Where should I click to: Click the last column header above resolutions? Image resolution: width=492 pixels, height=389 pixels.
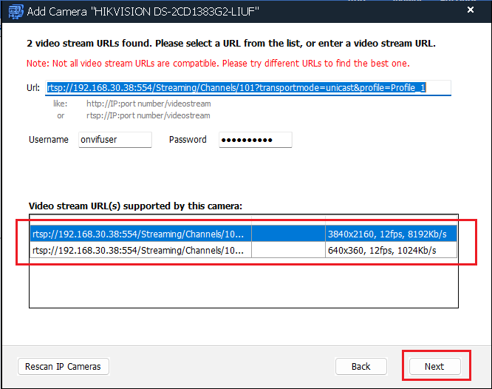pyautogui.click(x=391, y=220)
